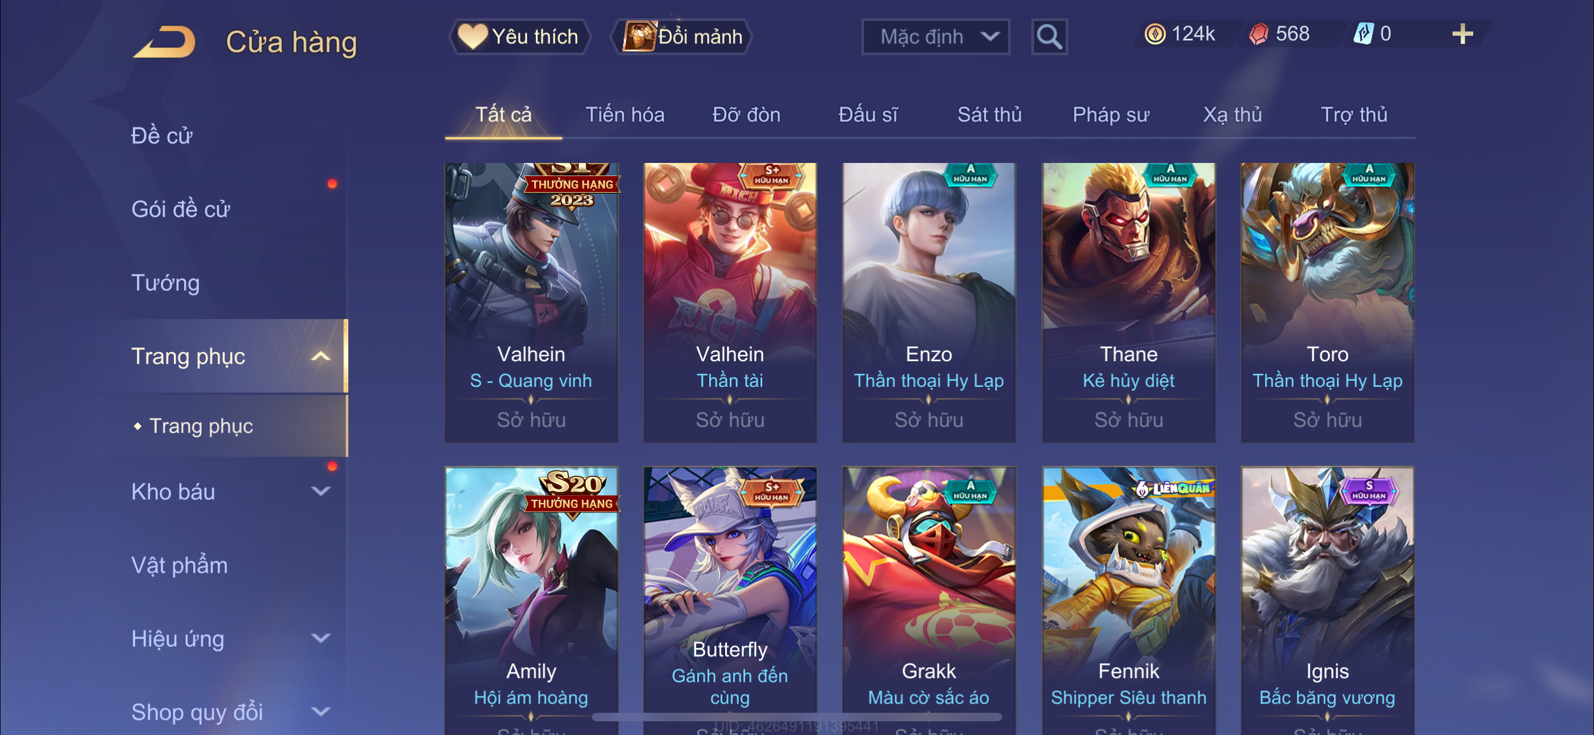Open Tướng in the sidebar
The width and height of the screenshot is (1594, 735).
coord(165,283)
